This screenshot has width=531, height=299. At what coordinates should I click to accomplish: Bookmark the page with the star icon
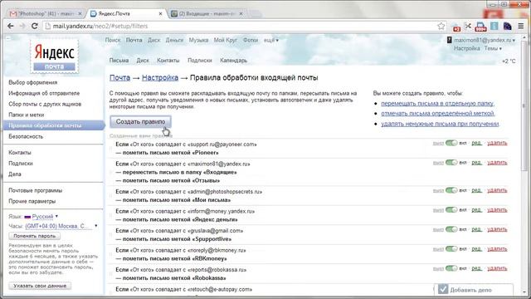point(441,26)
